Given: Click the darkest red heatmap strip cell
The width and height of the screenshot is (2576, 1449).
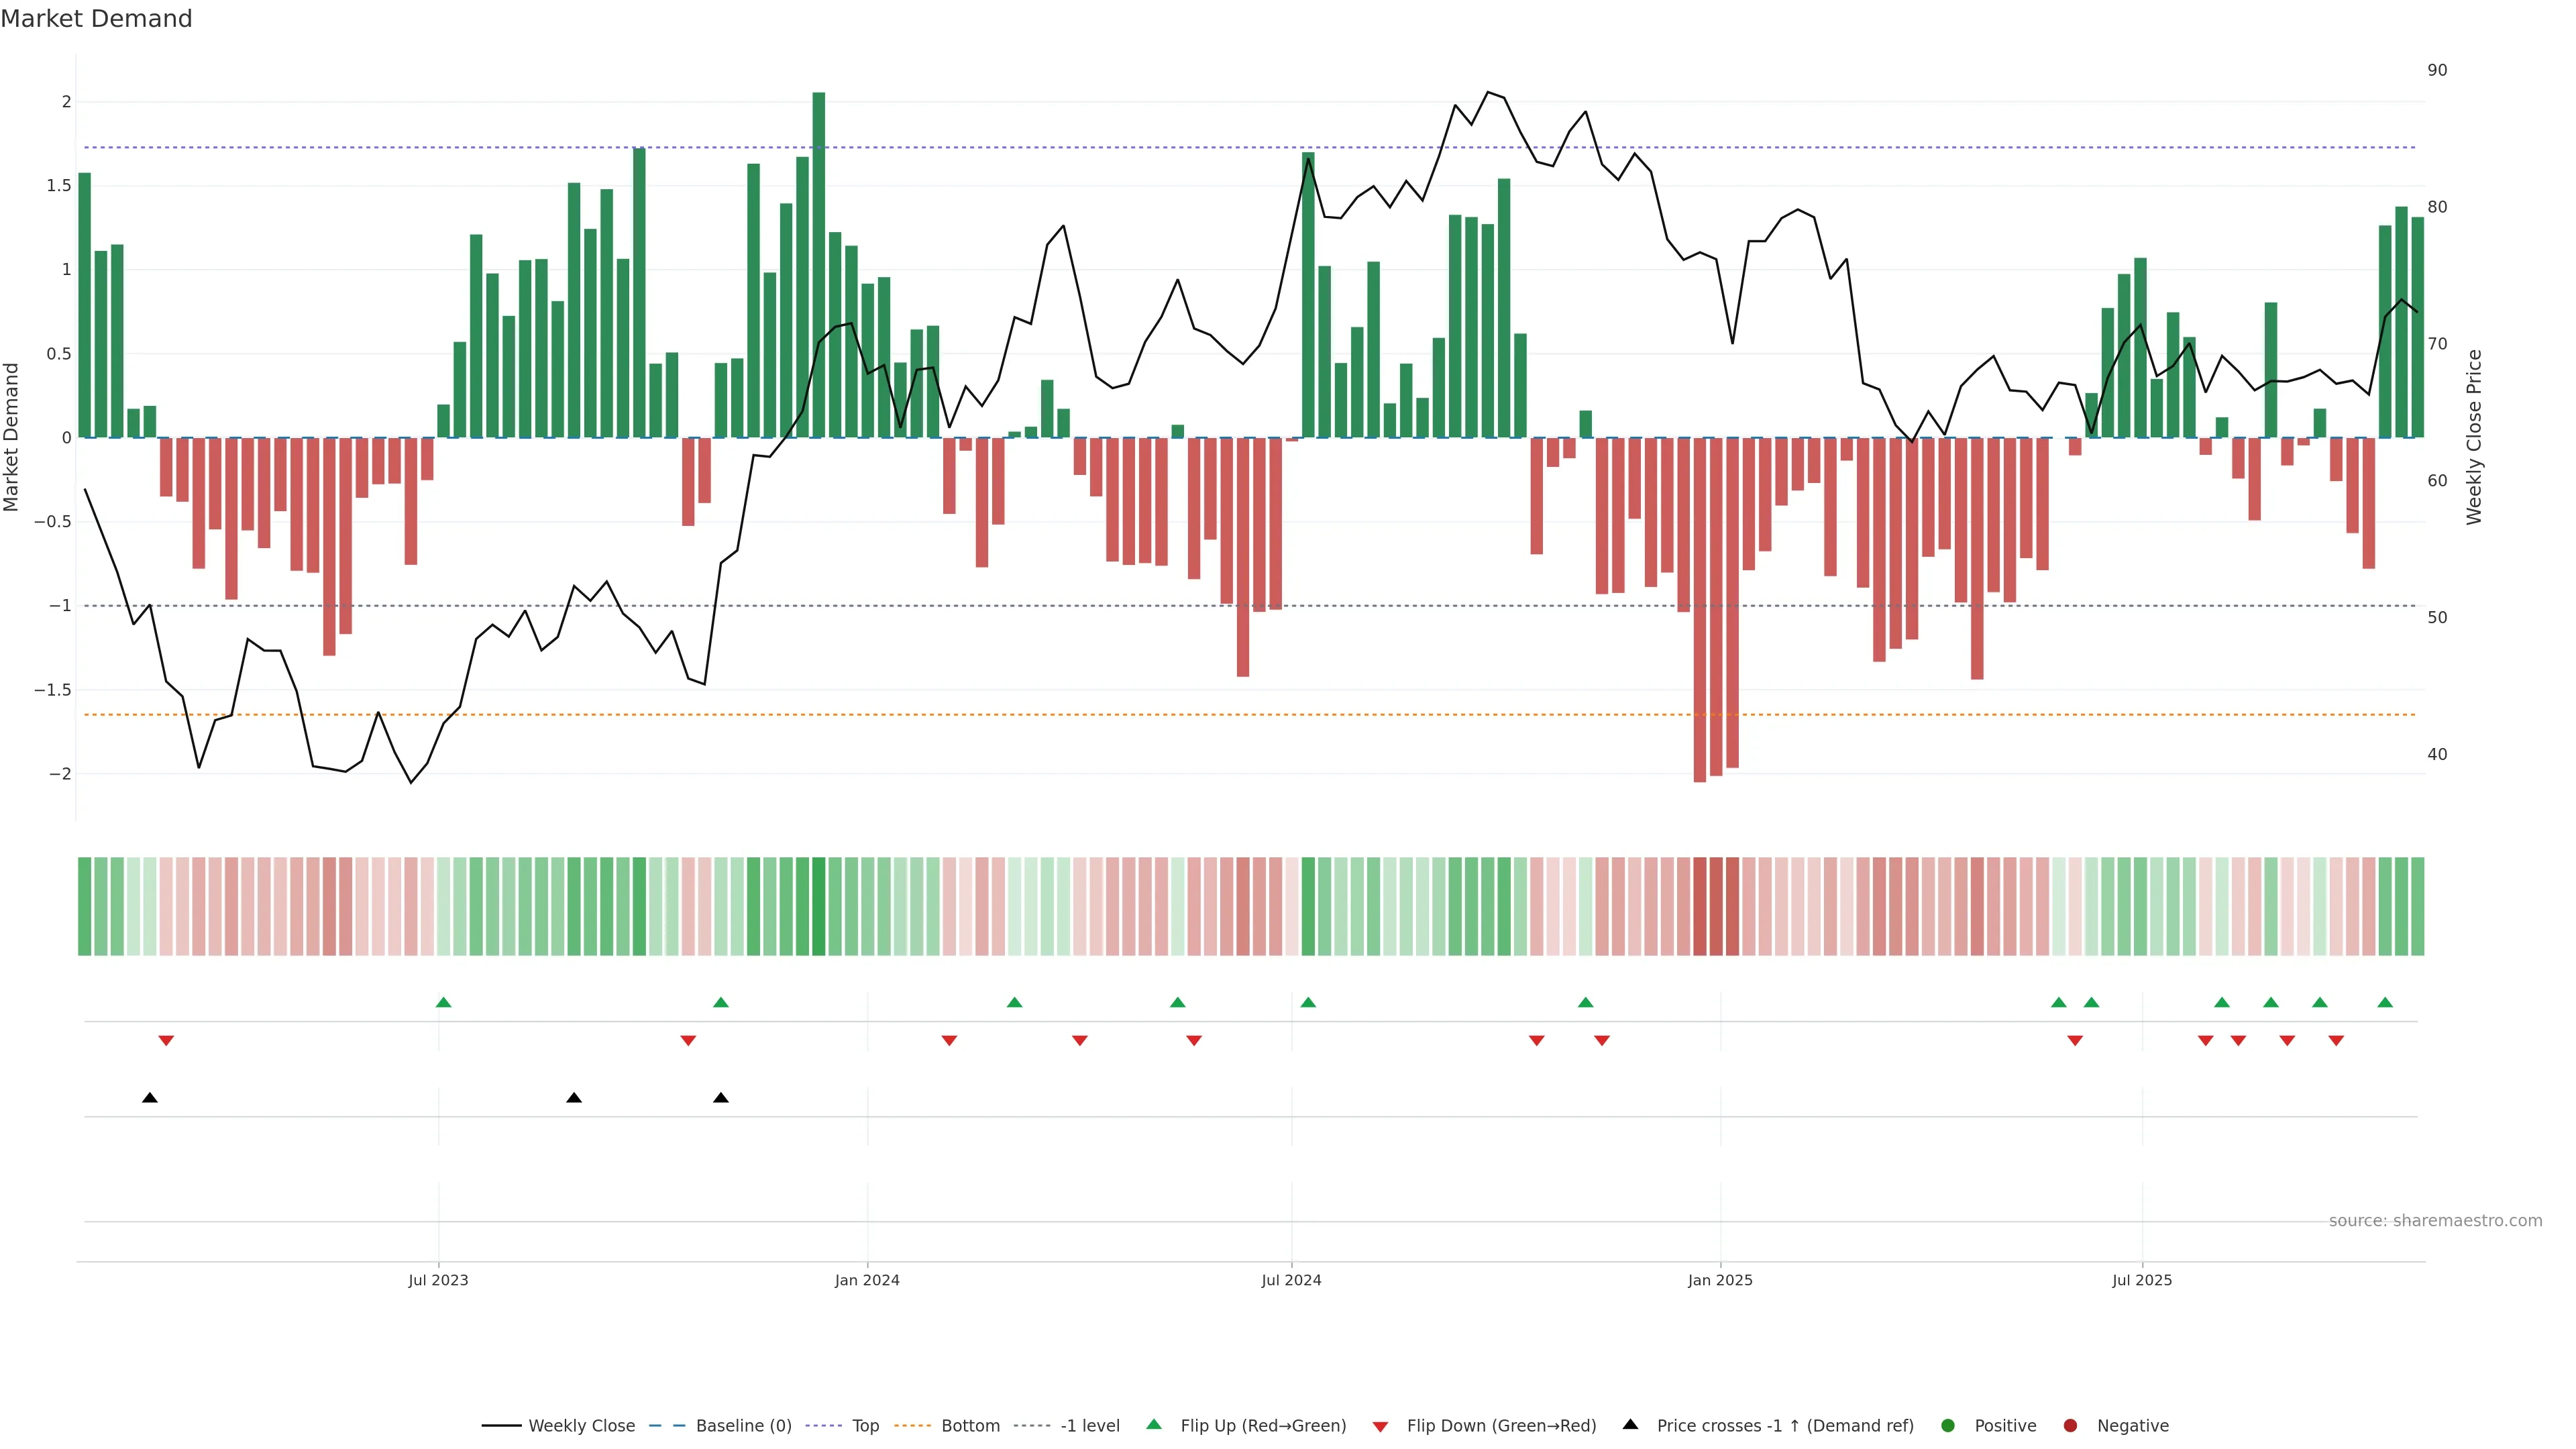Looking at the screenshot, I should click(1700, 906).
